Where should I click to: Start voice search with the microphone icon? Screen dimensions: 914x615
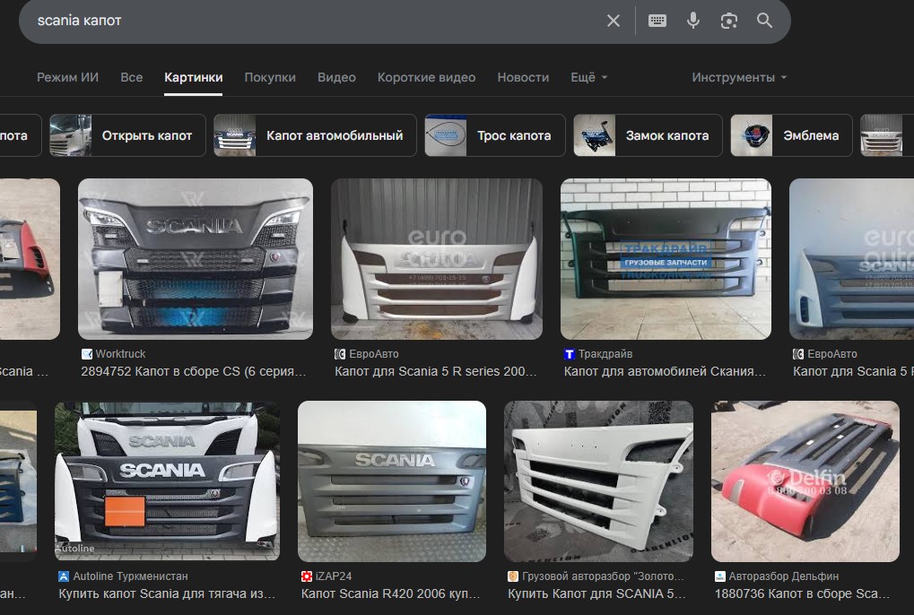click(693, 21)
